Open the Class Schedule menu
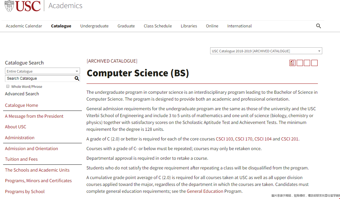 point(158,26)
